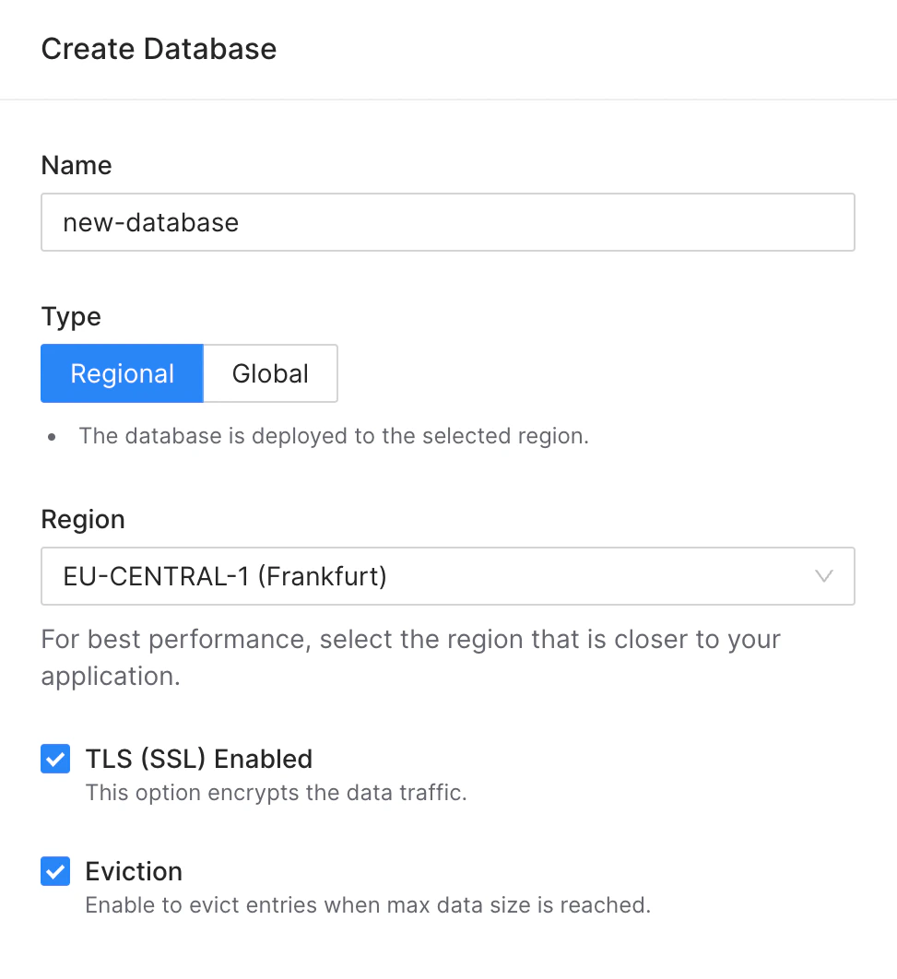
Task: Click the "Type" section label
Action: (x=71, y=316)
